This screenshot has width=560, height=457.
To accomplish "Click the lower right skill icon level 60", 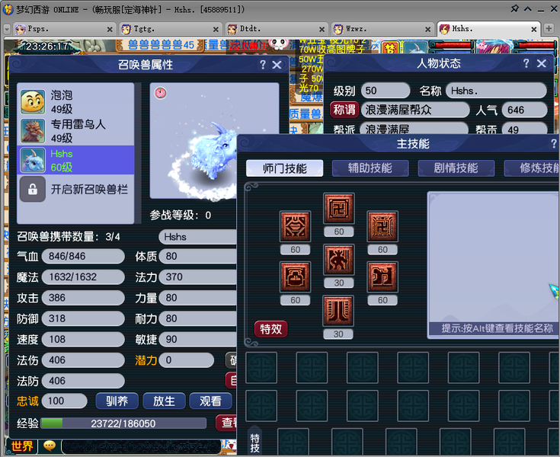I will (382, 277).
